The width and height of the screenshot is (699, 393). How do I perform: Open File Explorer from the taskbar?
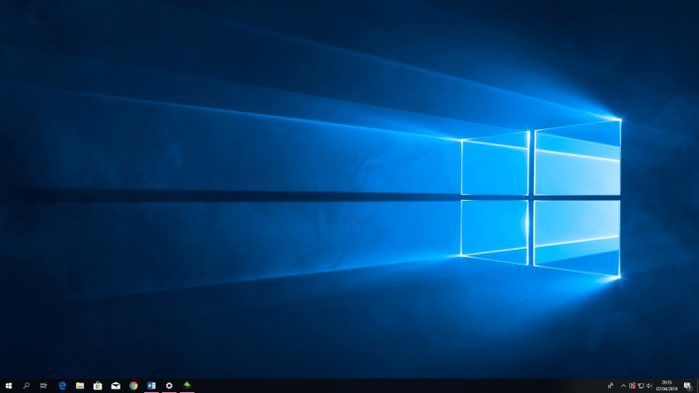tap(80, 386)
